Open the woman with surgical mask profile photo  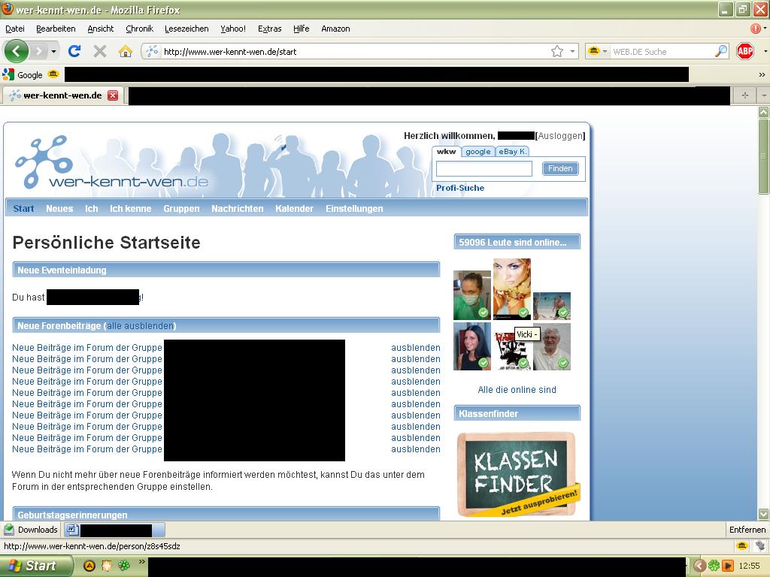(x=472, y=295)
